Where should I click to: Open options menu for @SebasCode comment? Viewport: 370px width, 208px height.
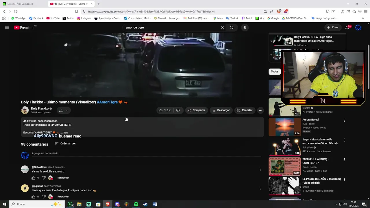click(x=260, y=169)
